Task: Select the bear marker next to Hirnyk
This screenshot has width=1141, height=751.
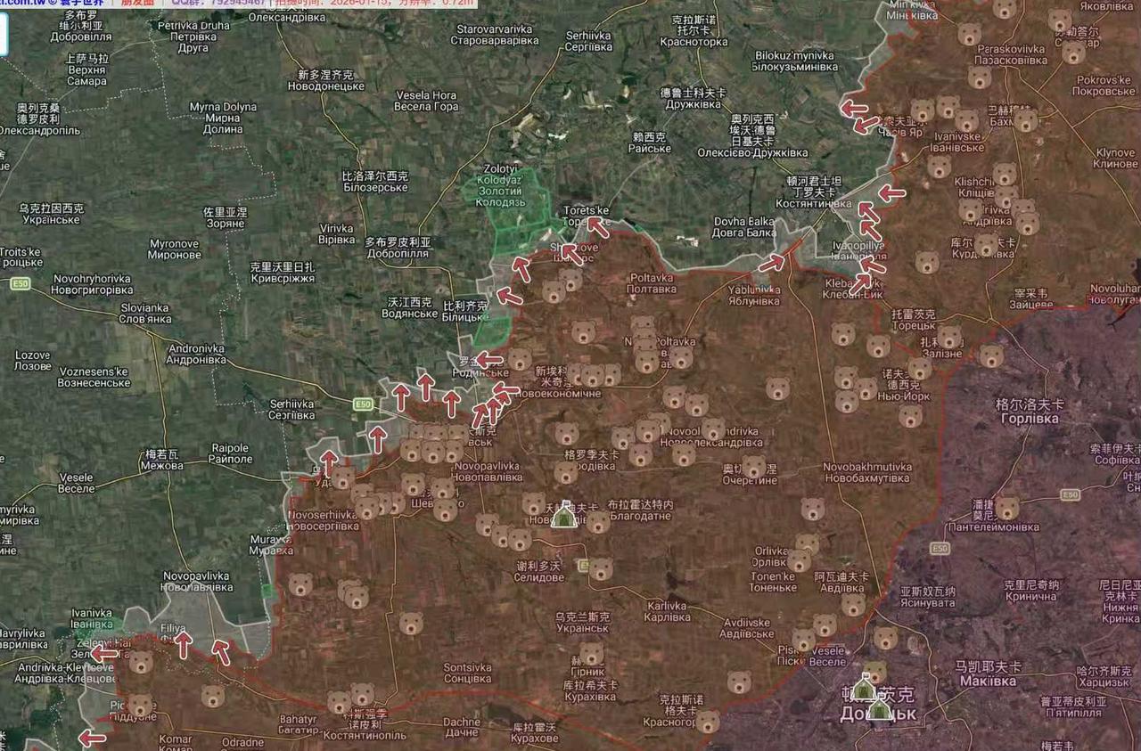Action: pos(591,654)
